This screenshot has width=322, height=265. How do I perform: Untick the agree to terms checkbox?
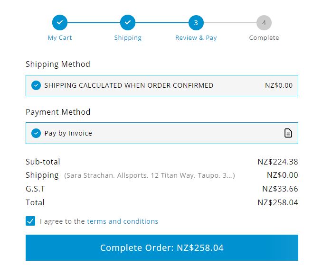tap(30, 221)
